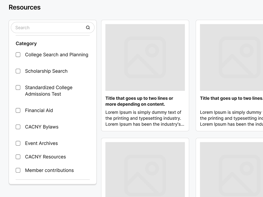Enable the CACNY Resources filter checkbox
The width and height of the screenshot is (263, 197).
click(18, 157)
